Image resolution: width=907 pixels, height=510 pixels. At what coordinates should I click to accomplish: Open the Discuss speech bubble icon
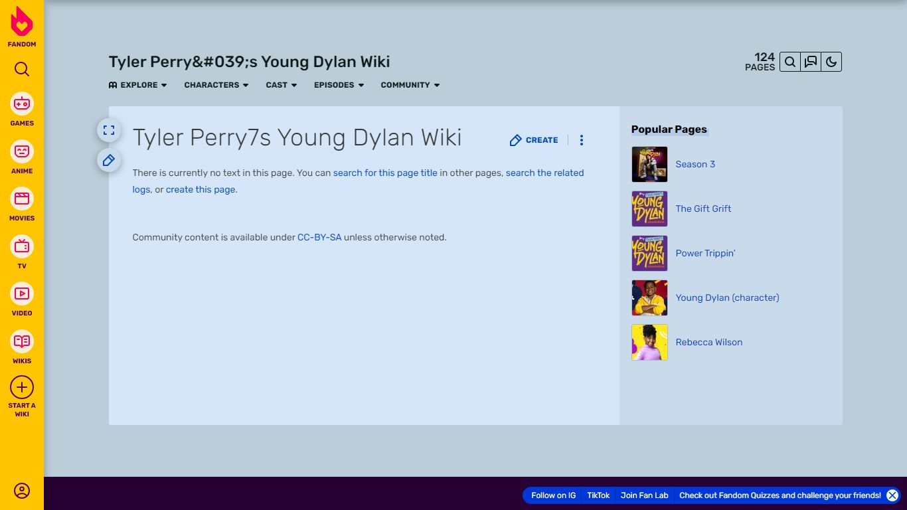click(x=811, y=62)
